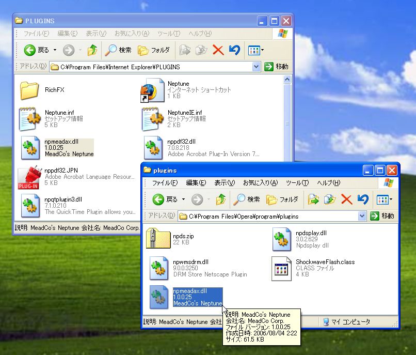Click 移動 Go button in PLUGINS window
The image size is (416, 355).
pos(276,67)
